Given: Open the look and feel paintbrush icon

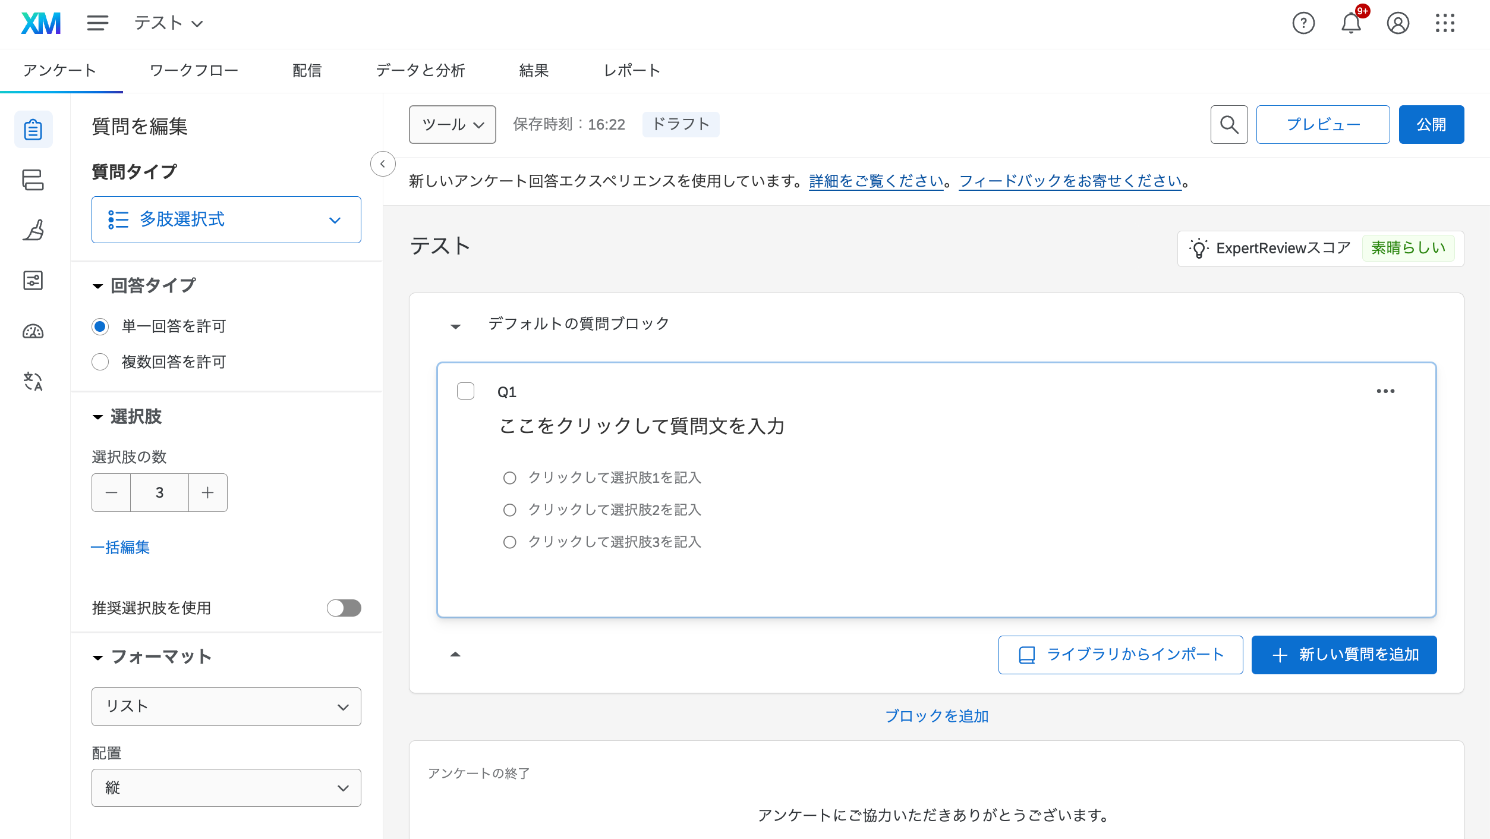Looking at the screenshot, I should coord(33,230).
